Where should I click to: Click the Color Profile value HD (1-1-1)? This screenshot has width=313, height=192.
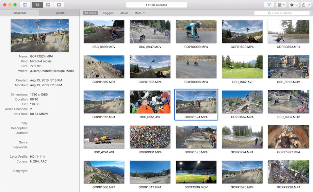point(37,157)
